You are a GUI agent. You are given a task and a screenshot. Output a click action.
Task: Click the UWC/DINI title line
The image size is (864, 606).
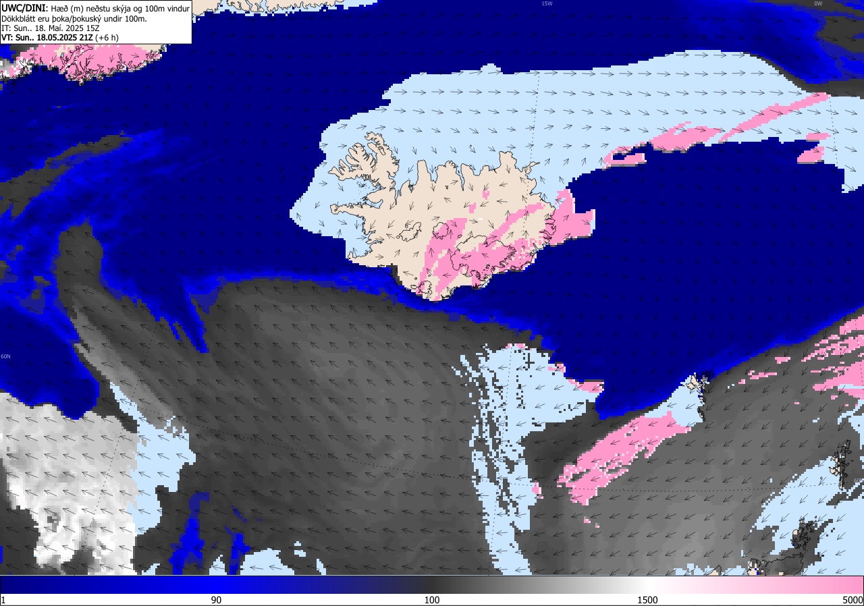point(95,7)
